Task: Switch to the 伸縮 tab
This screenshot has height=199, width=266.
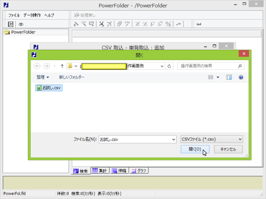Action: (x=119, y=170)
